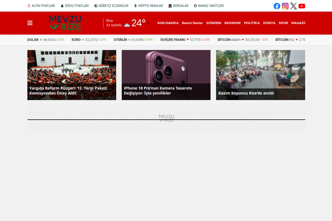The height and width of the screenshot is (221, 332).
Task: Open the YouTube channel icon
Action: pyautogui.click(x=302, y=6)
